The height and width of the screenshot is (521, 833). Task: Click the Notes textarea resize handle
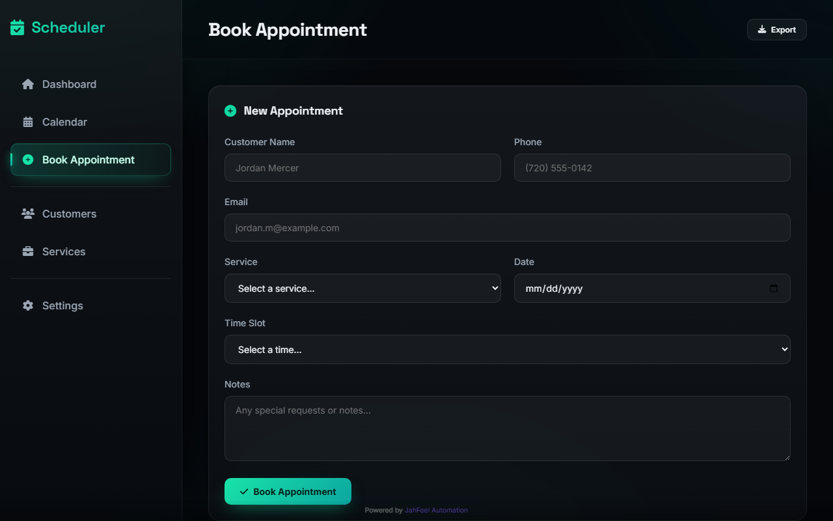[786, 457]
